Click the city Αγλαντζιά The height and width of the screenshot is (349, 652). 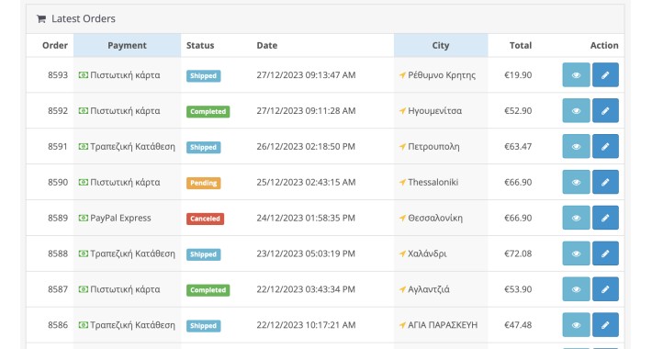point(429,289)
